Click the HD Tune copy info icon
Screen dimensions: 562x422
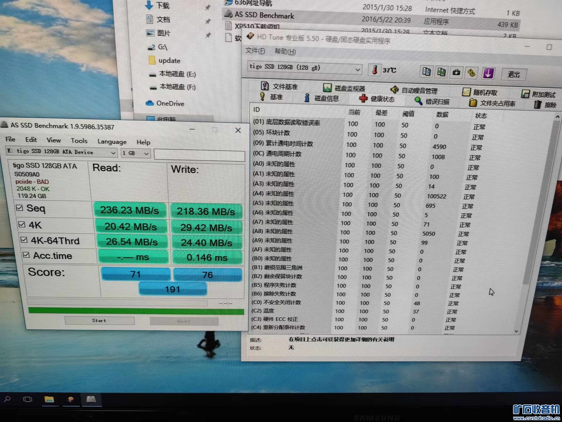coord(426,72)
